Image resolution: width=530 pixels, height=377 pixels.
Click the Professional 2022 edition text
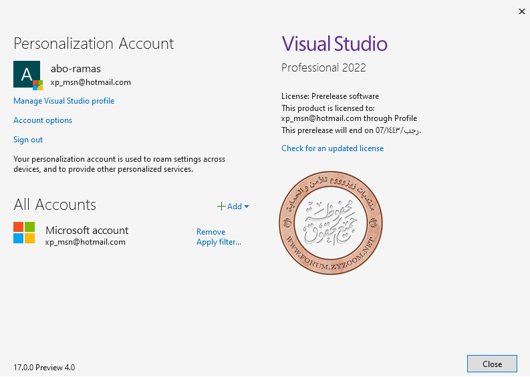323,68
